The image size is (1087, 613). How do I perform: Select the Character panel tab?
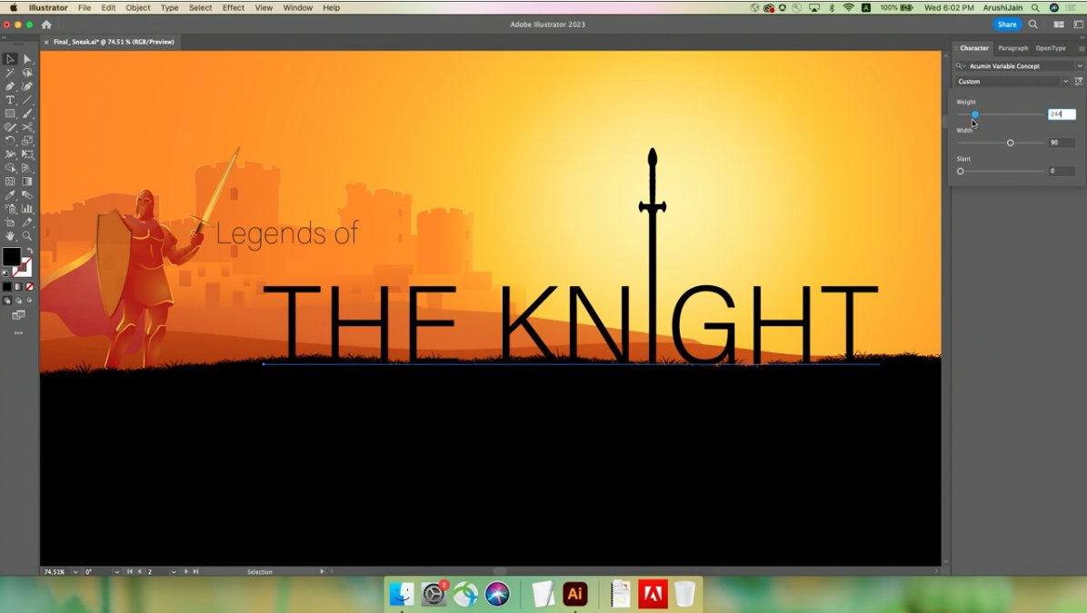(974, 48)
